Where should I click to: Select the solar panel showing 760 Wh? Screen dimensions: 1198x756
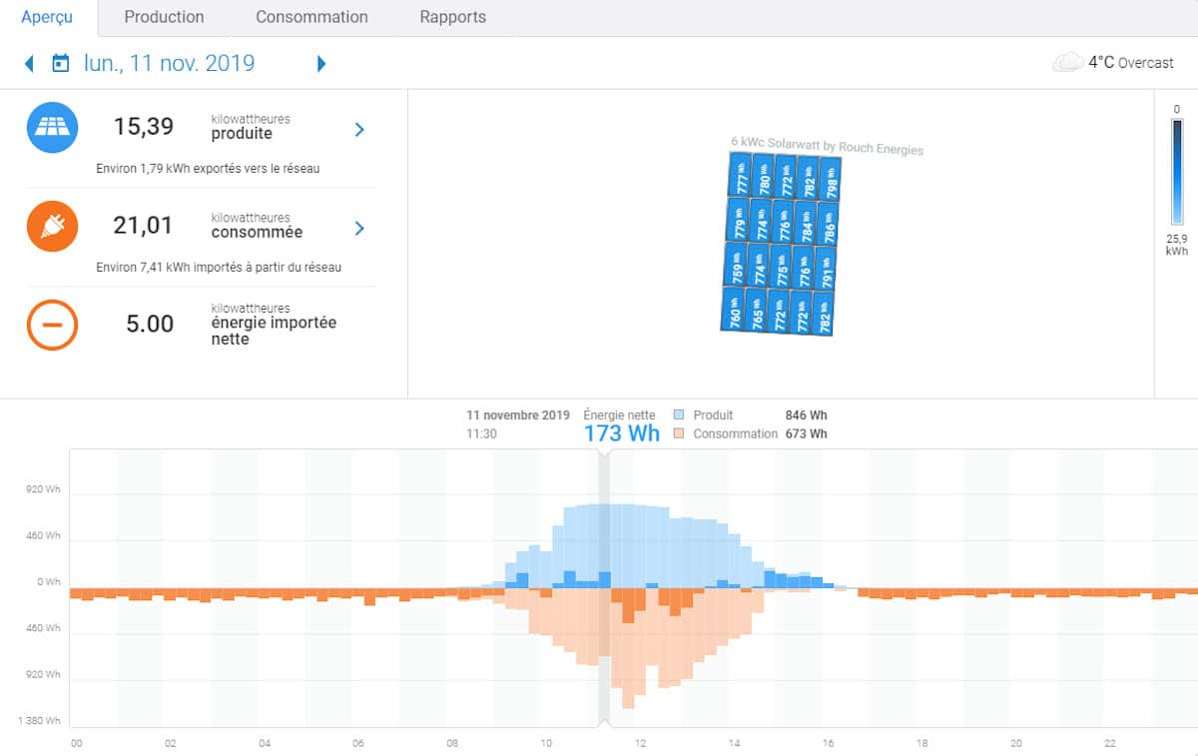click(x=734, y=312)
